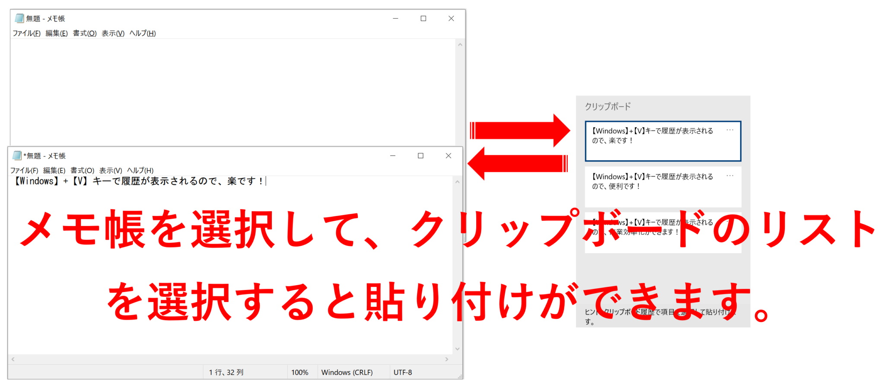Select clipboard entry ending with 便利です！
885x388 pixels.
point(663,187)
